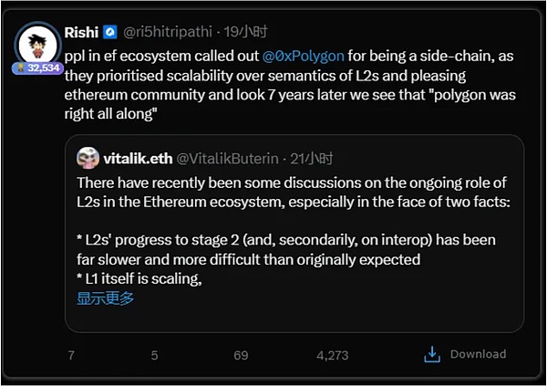
Task: Click the 4,273 view count
Action: pyautogui.click(x=333, y=354)
